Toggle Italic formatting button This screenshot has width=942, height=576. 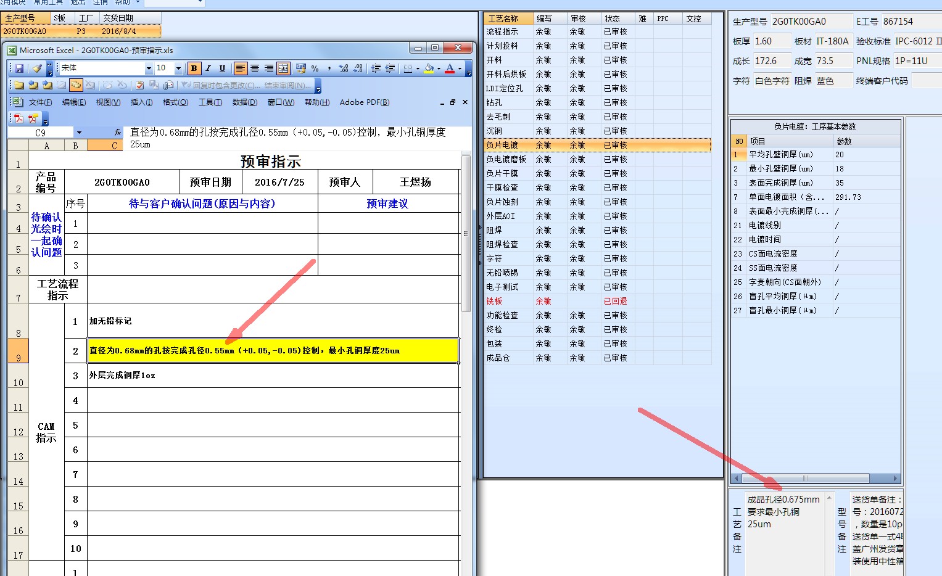pyautogui.click(x=208, y=68)
